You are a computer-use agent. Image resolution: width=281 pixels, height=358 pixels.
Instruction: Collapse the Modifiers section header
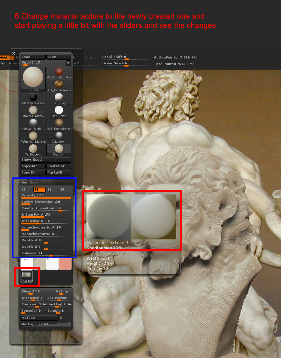coord(46,183)
